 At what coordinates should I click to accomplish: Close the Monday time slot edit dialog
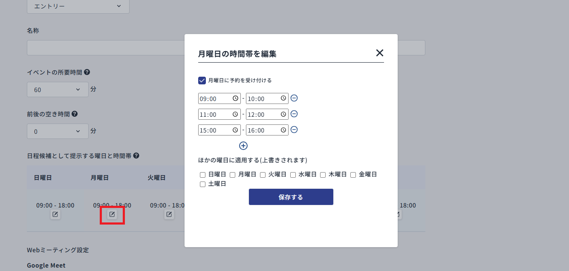pos(379,53)
